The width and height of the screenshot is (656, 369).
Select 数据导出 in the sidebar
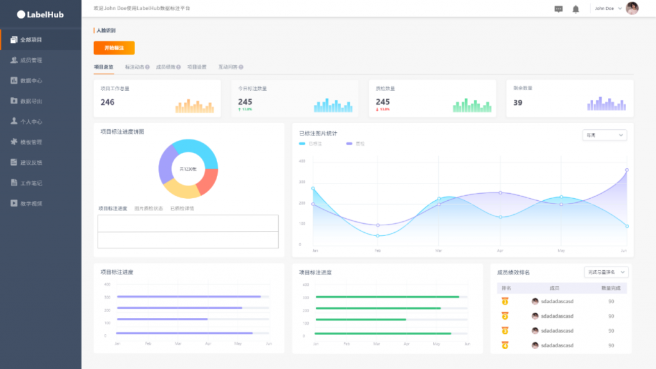[x=40, y=101]
